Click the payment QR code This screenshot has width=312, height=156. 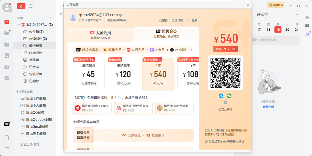tap(225, 73)
